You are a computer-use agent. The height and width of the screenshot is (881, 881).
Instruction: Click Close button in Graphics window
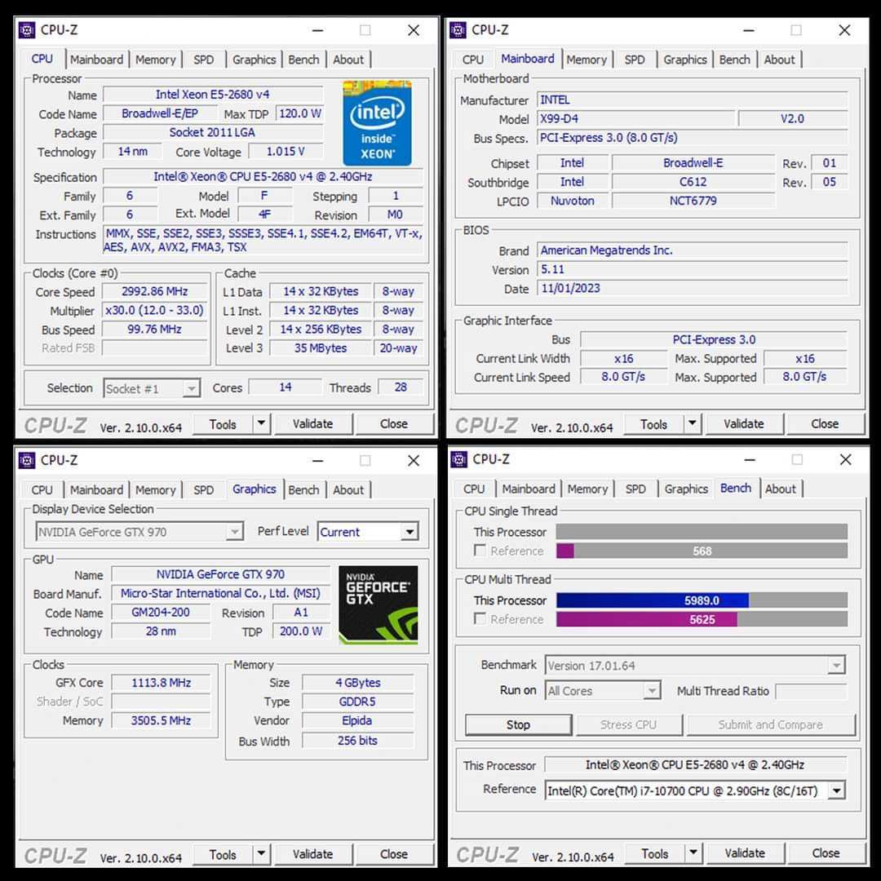394,854
